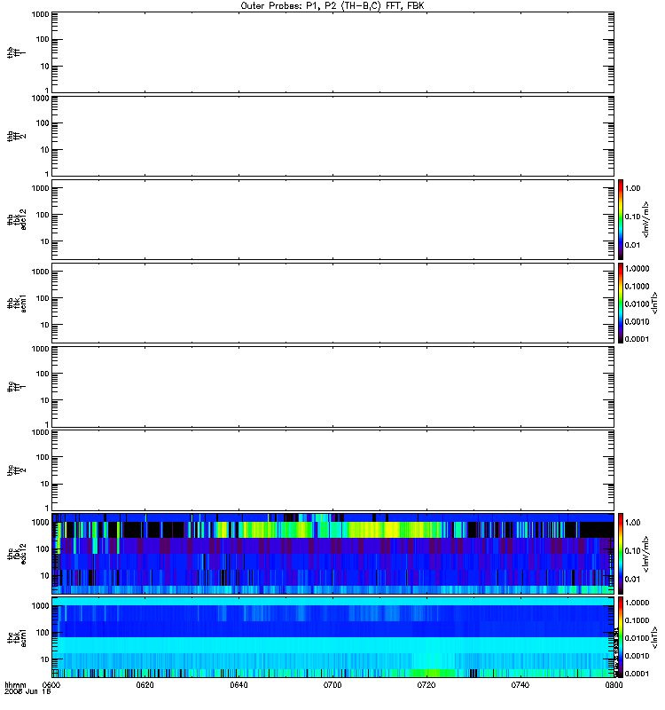The image size is (665, 710).
Task: Click the 0740 time axis label
Action: [x=520, y=685]
